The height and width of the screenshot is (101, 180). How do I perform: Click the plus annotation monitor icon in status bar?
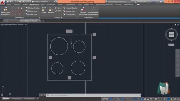point(161,99)
